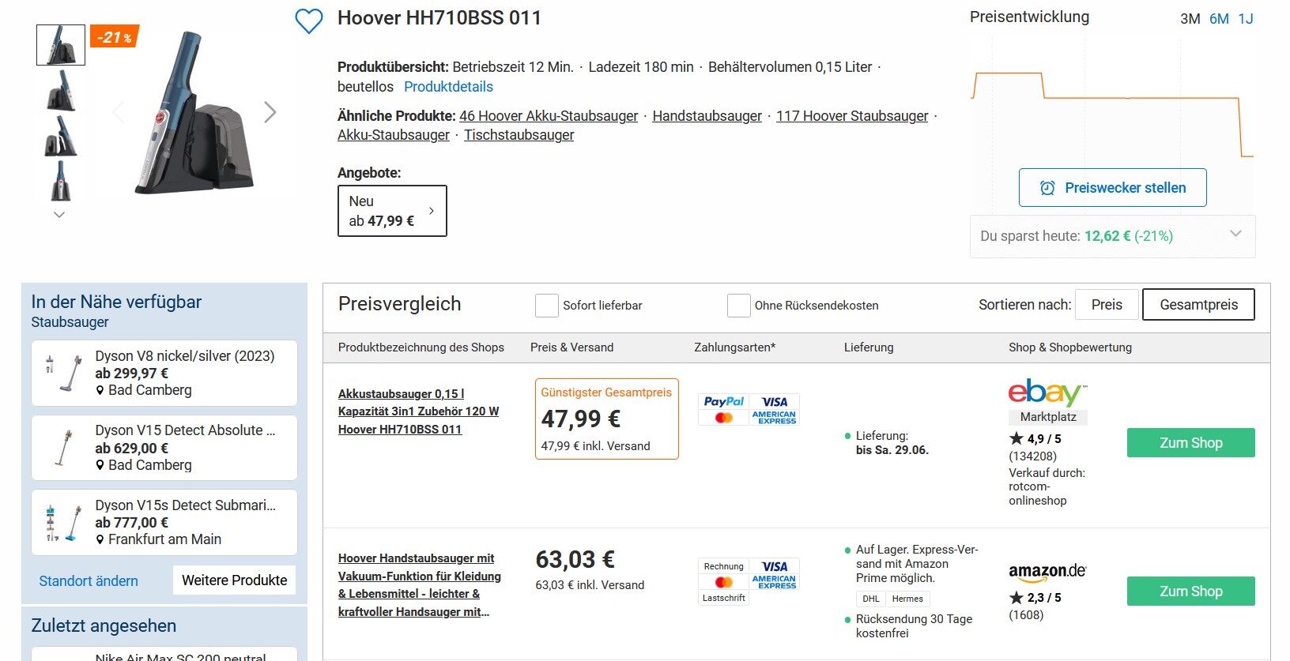Open the eBay shop logo
1290x661 pixels.
1047,392
